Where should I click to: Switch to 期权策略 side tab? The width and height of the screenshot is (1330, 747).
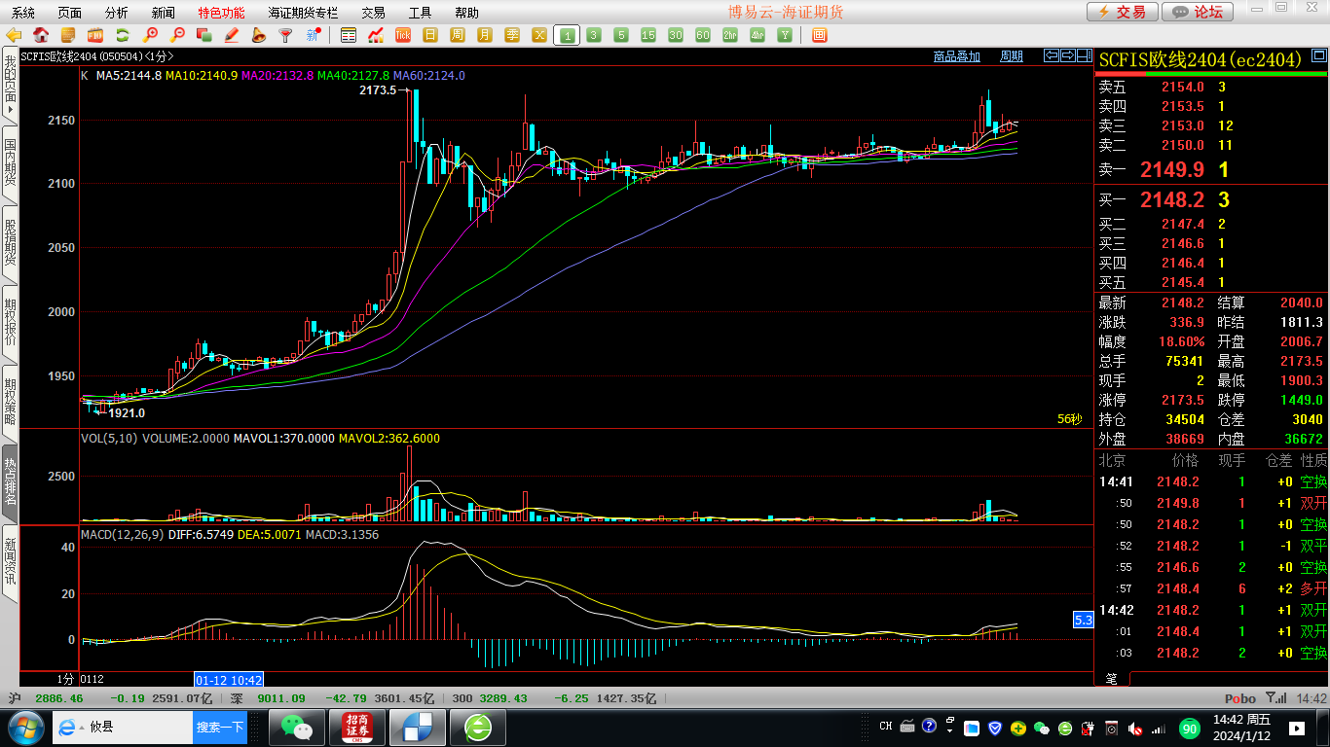click(10, 402)
